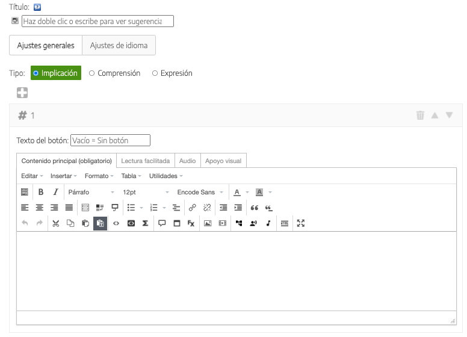This screenshot has width=467, height=337.
Task: Select the Expresión type option
Action: coord(172,73)
